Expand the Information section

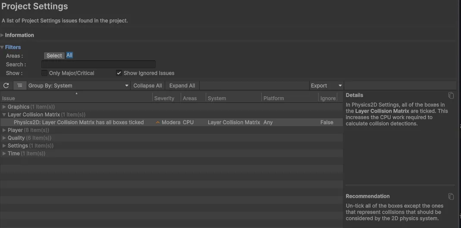click(3, 35)
